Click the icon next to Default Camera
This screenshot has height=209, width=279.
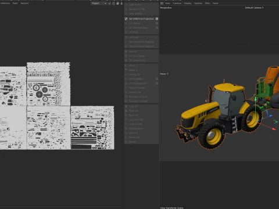pos(263,8)
